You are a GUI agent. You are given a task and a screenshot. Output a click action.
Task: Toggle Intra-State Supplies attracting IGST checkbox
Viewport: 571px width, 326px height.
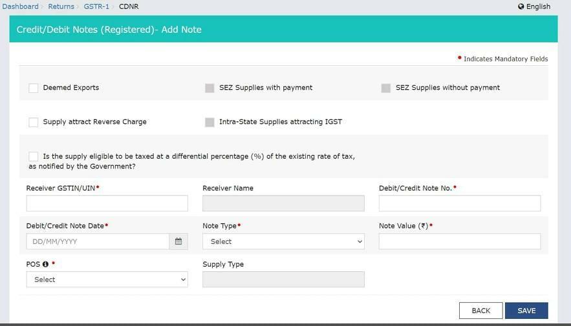210,122
